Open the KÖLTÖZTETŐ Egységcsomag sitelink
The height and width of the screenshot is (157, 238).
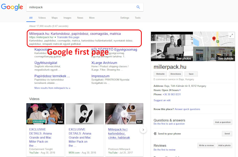(x=114, y=49)
